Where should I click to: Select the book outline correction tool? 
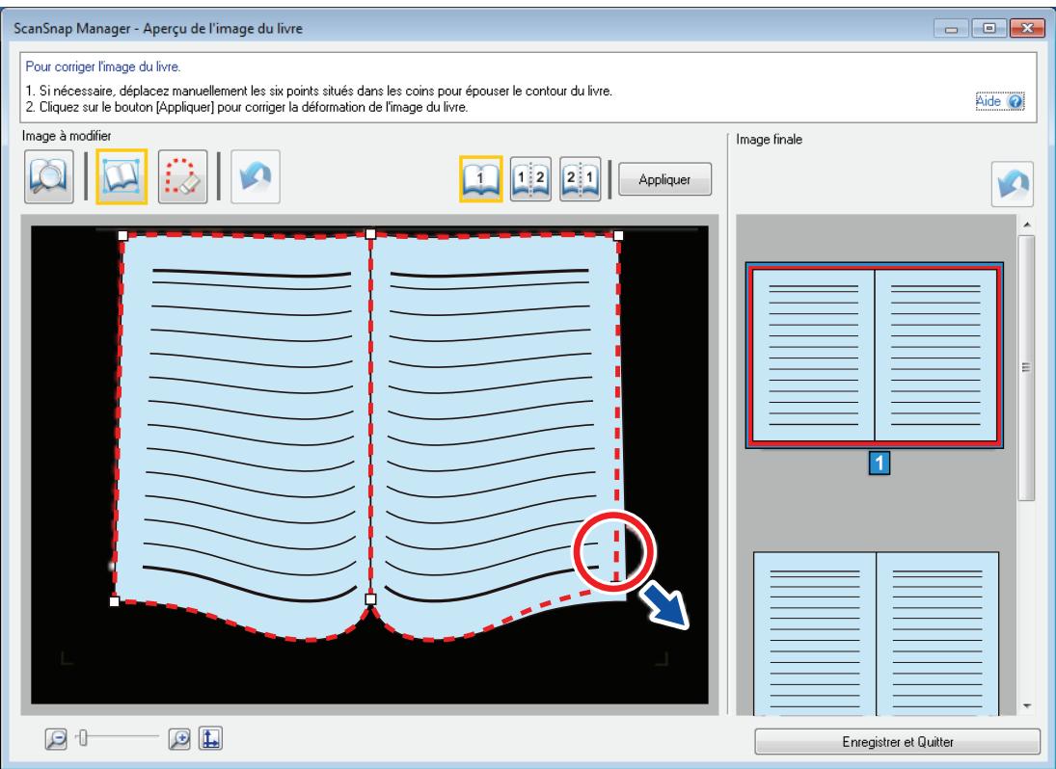click(122, 177)
